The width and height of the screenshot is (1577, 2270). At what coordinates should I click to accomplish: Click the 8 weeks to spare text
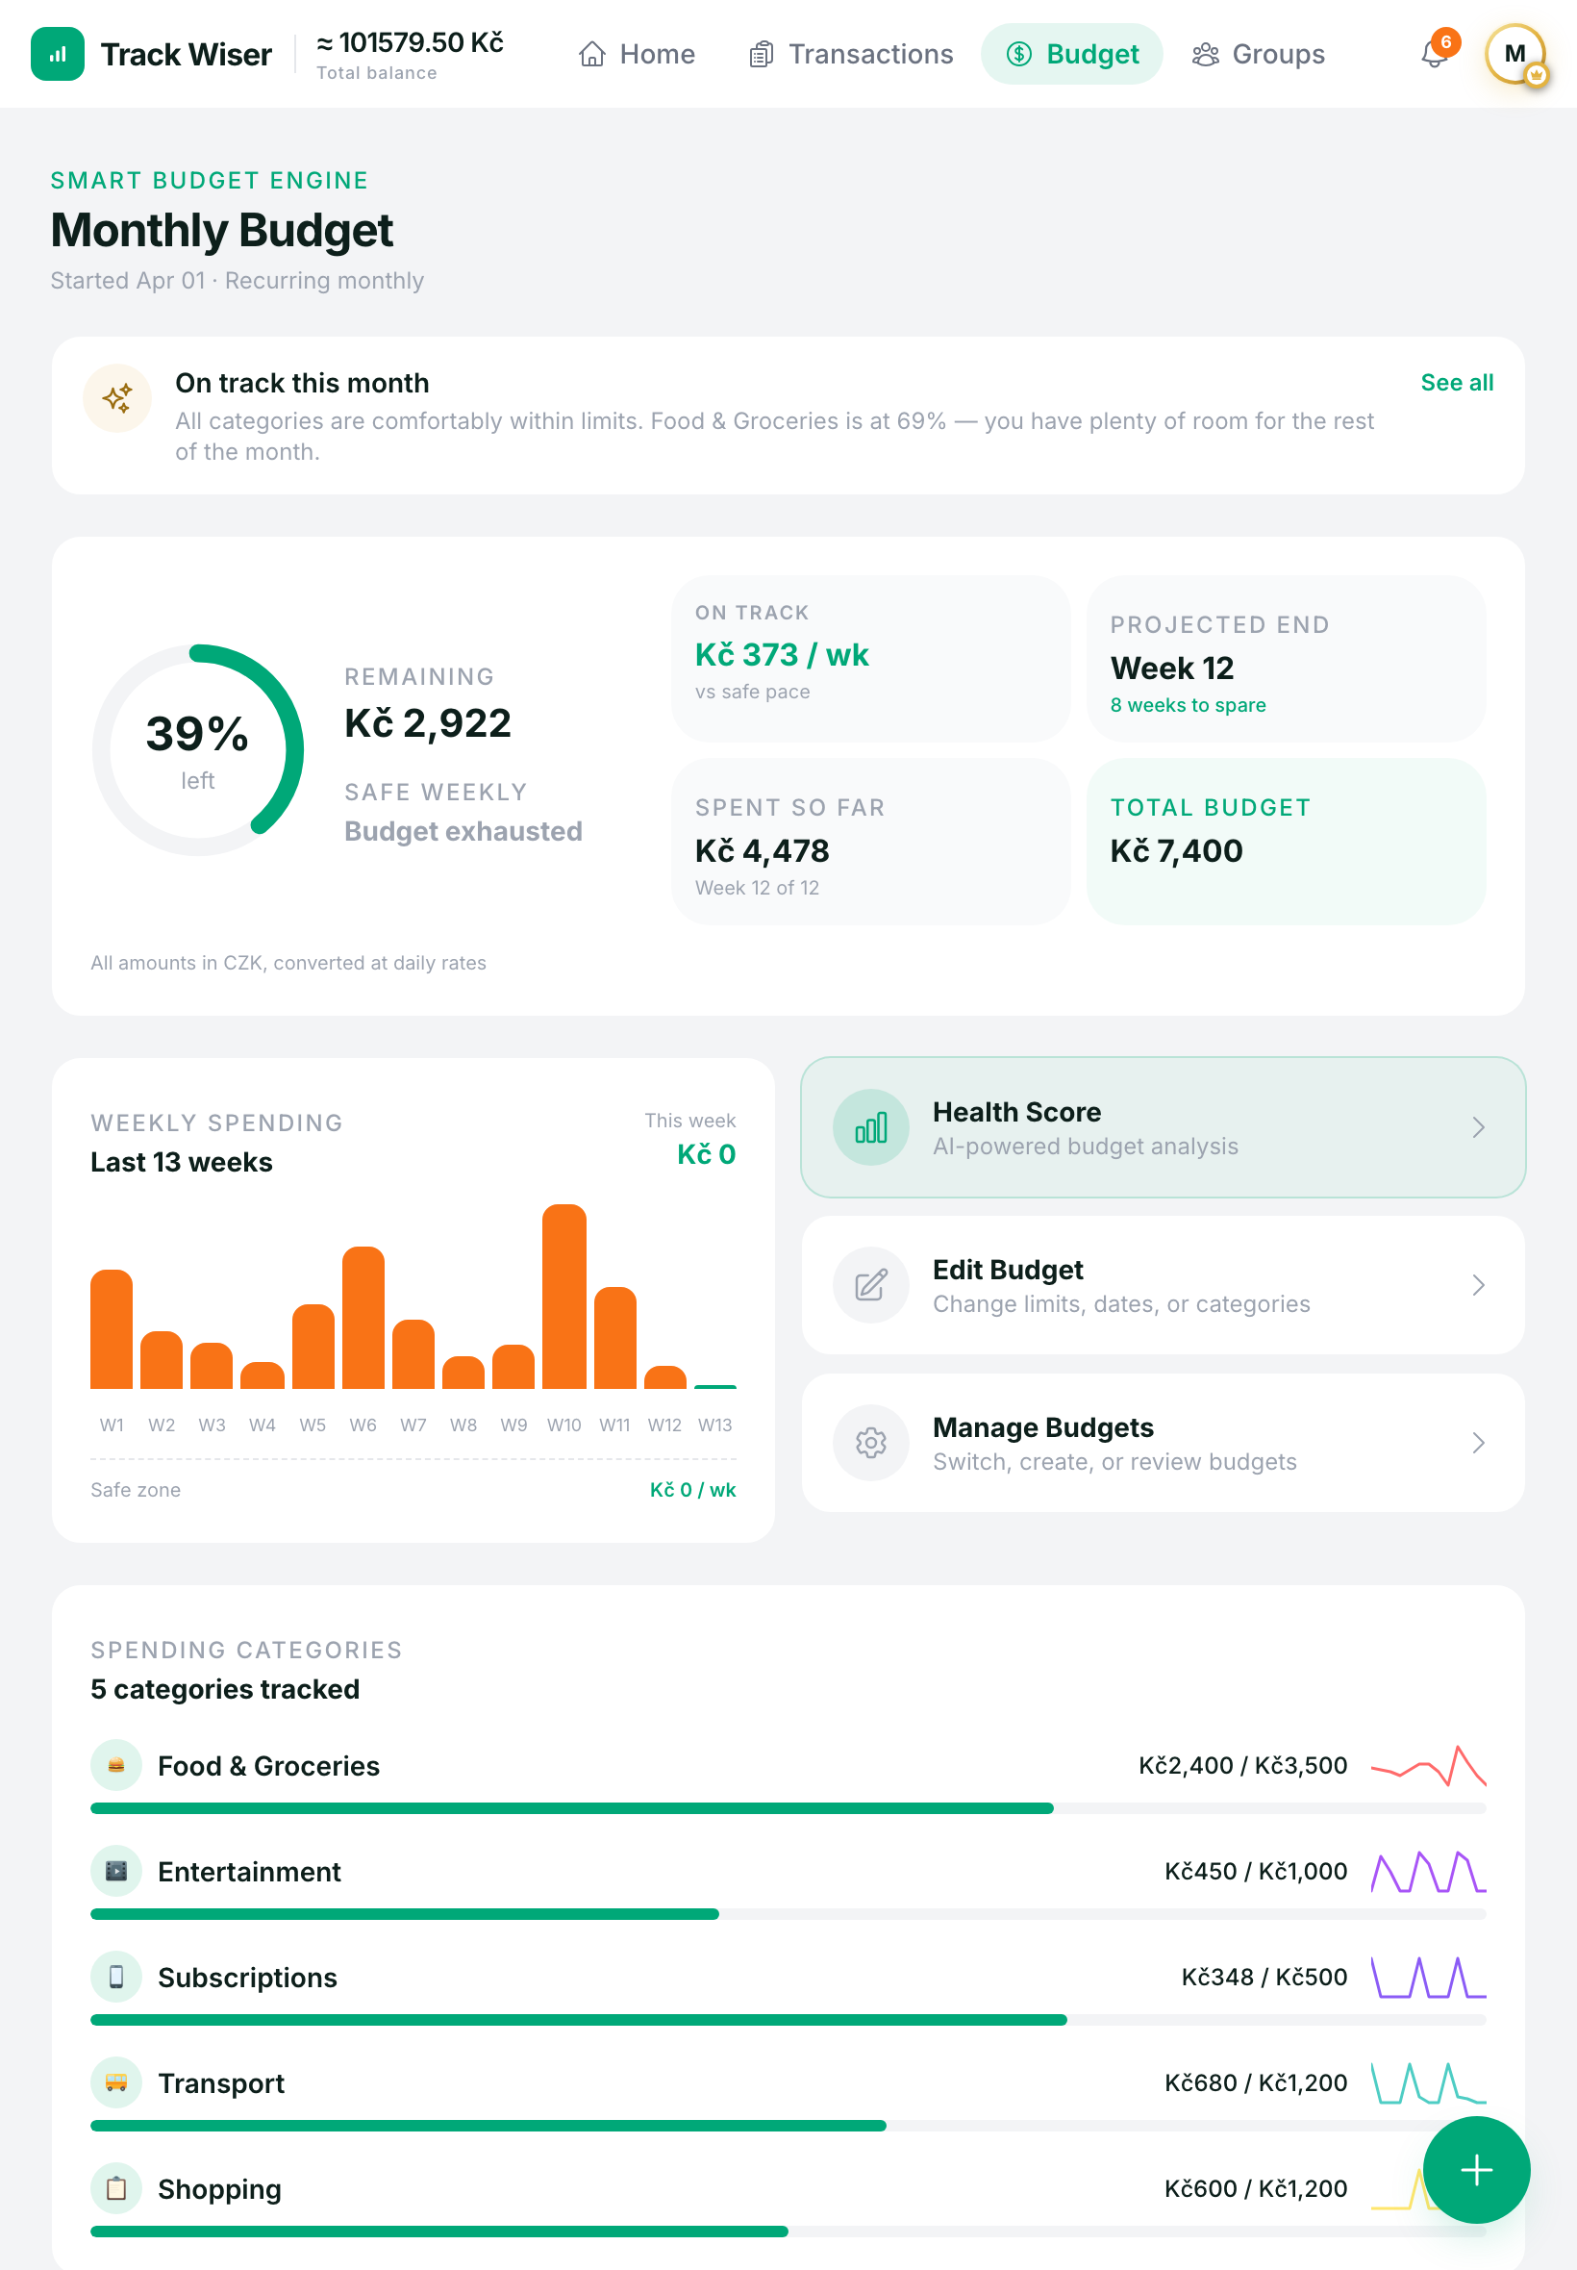click(1188, 705)
